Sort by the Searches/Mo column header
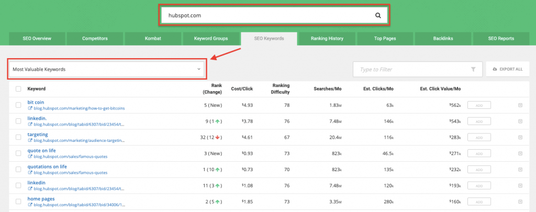 pos(329,89)
